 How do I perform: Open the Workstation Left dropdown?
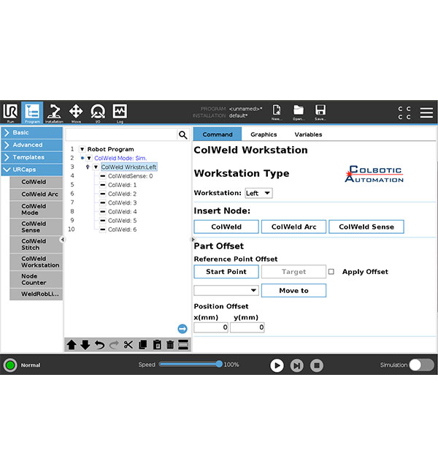pyautogui.click(x=258, y=193)
